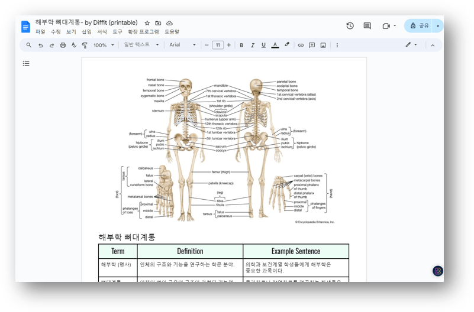This screenshot has width=474, height=312.
Task: Click the 공유 share button
Action: click(420, 26)
